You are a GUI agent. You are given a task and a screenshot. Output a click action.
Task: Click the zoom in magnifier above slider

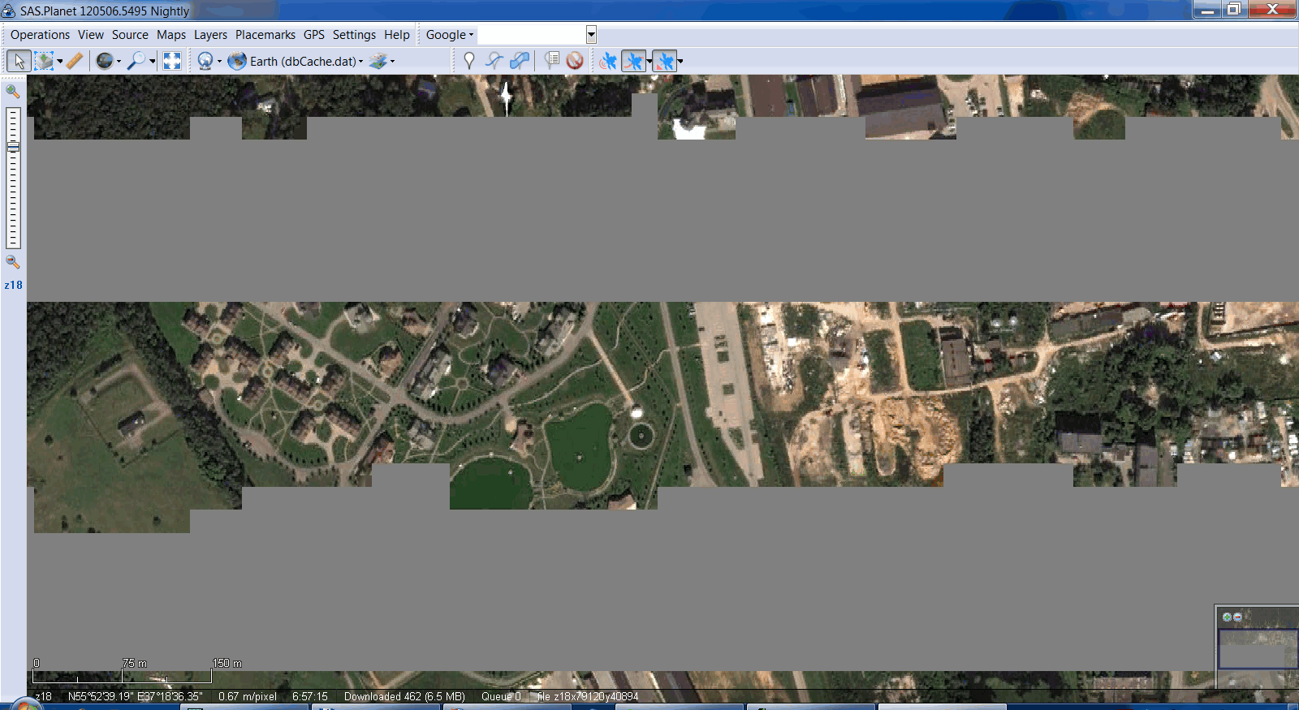tap(13, 92)
